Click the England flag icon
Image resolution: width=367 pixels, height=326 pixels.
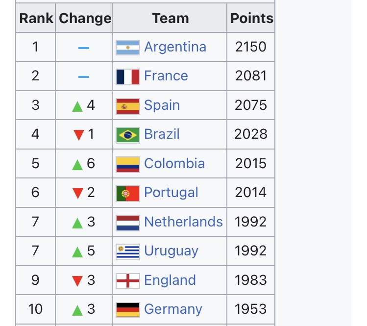click(128, 281)
